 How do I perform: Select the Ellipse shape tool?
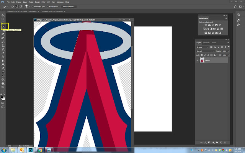click(3, 80)
